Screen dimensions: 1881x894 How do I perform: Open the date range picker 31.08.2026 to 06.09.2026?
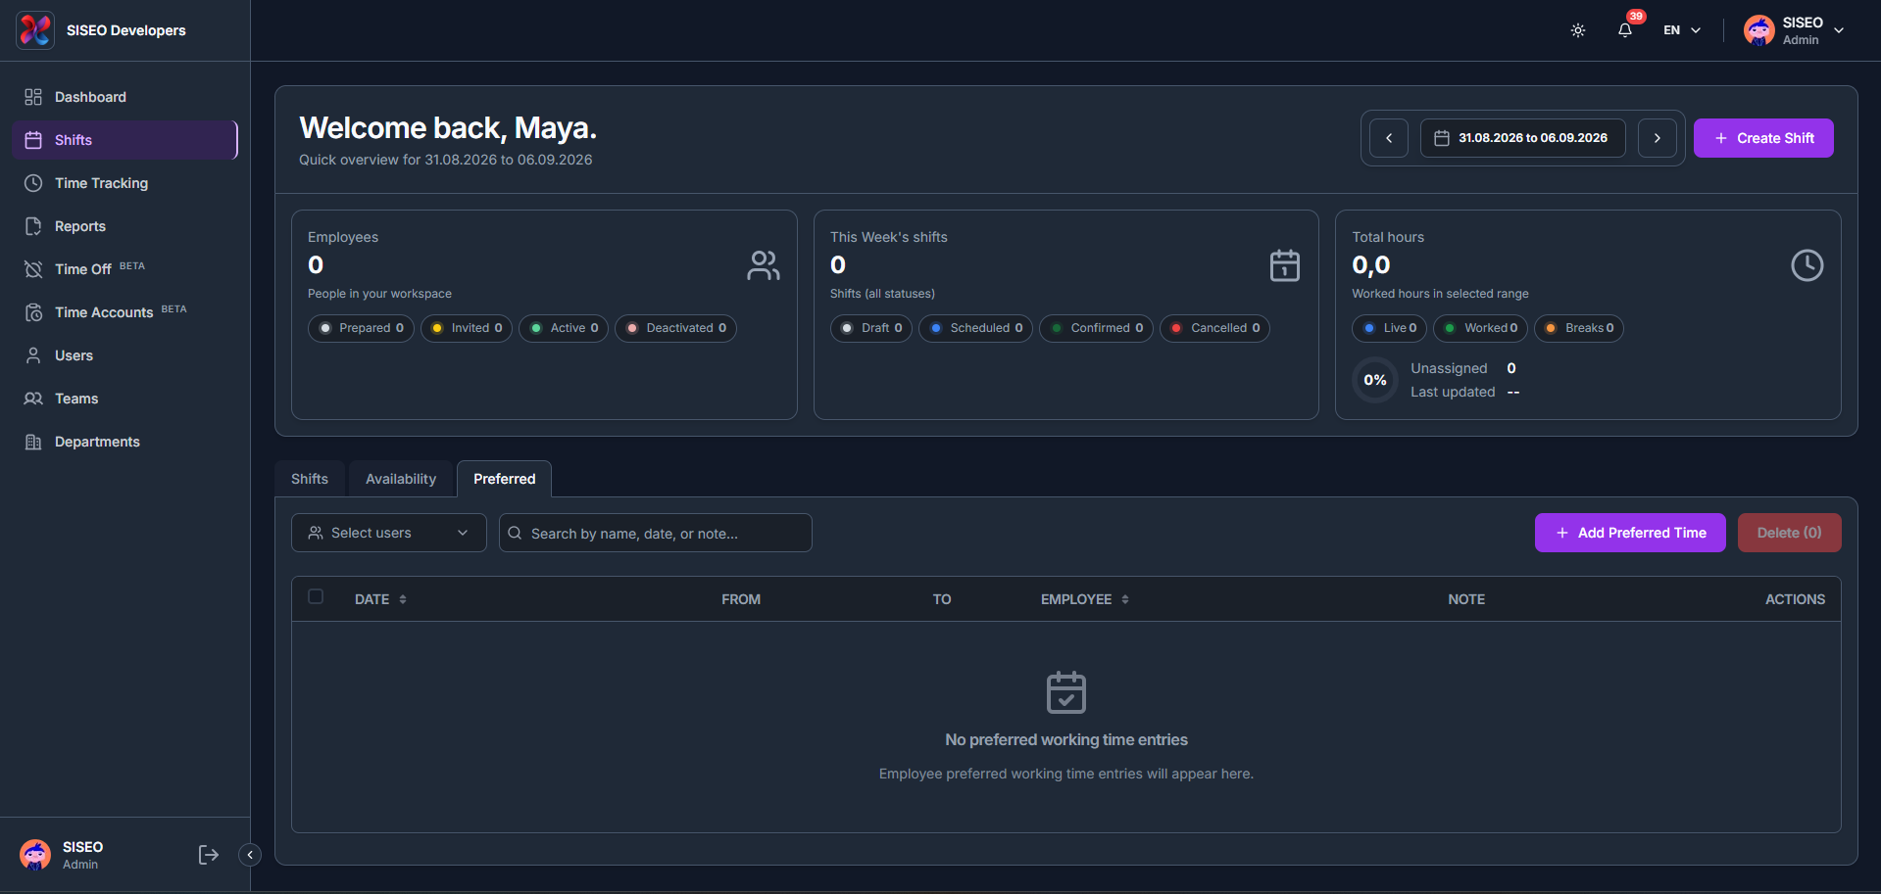click(1523, 138)
